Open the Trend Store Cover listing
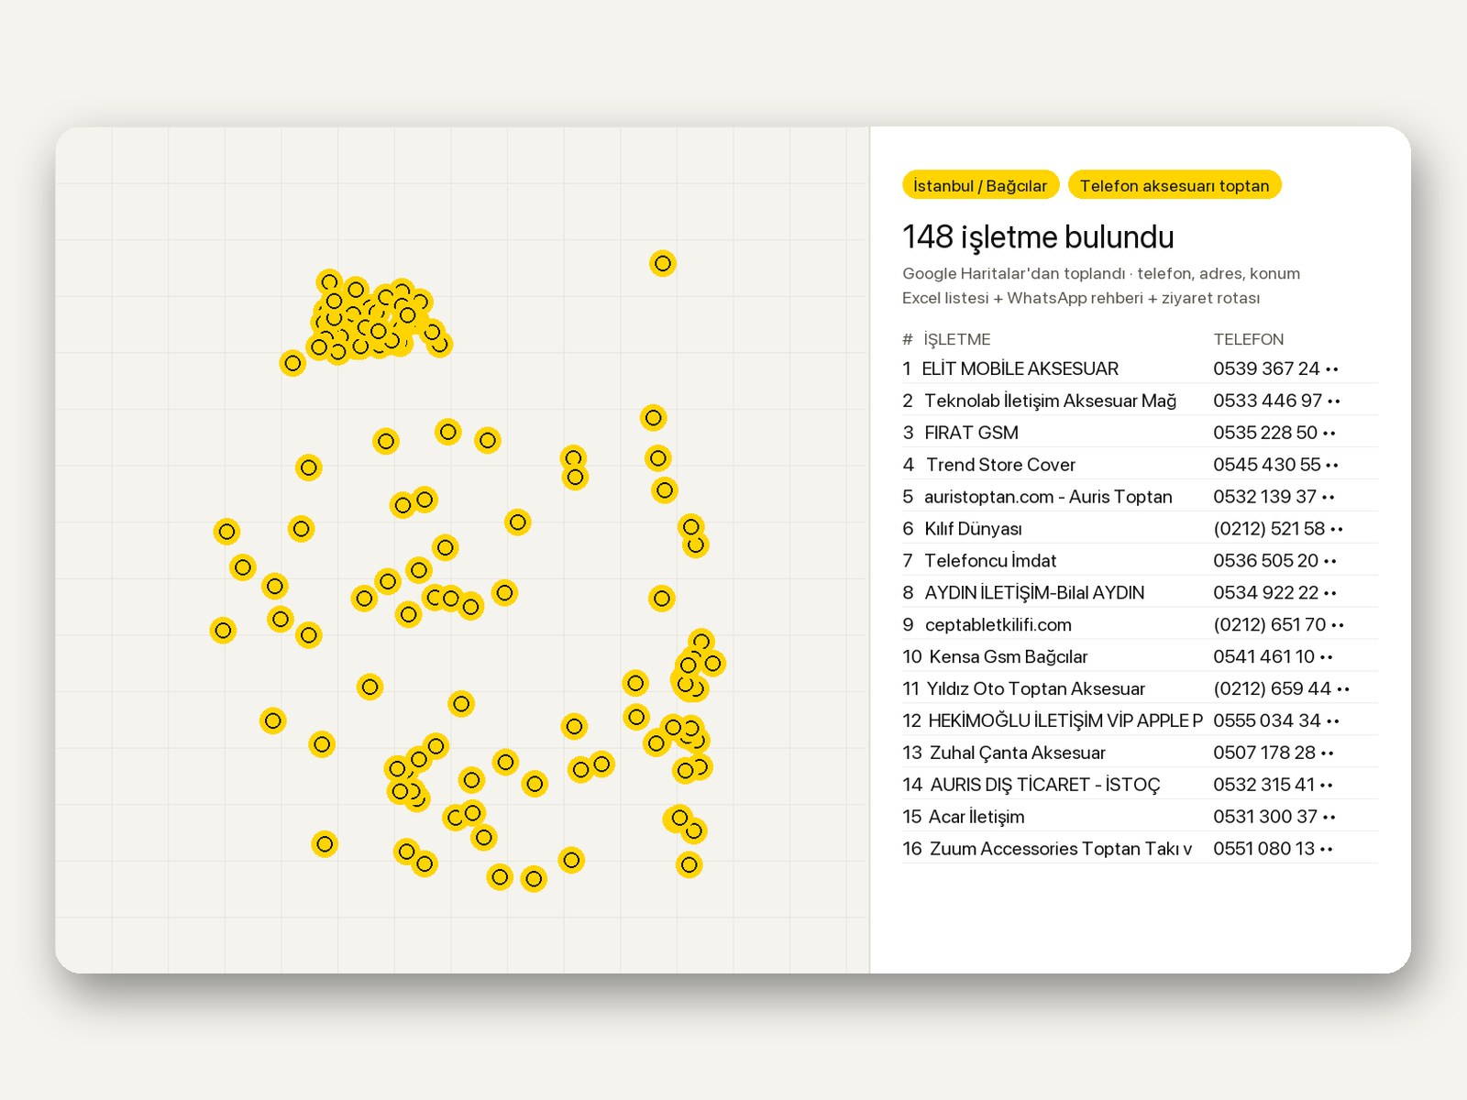The height and width of the screenshot is (1100, 1467). click(x=1140, y=465)
